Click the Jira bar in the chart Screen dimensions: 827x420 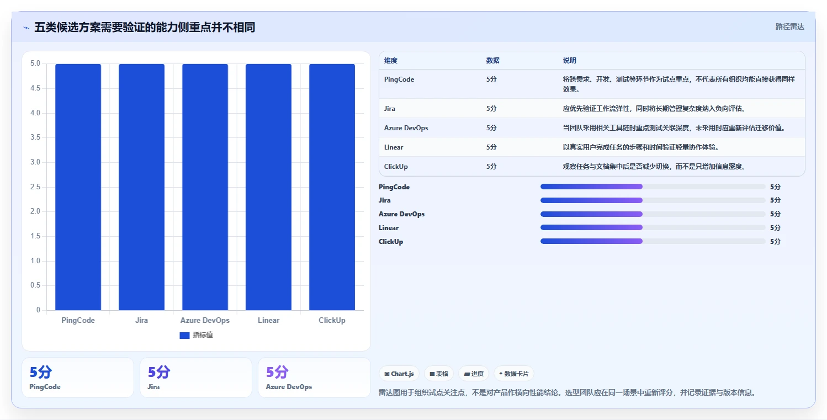tap(141, 187)
